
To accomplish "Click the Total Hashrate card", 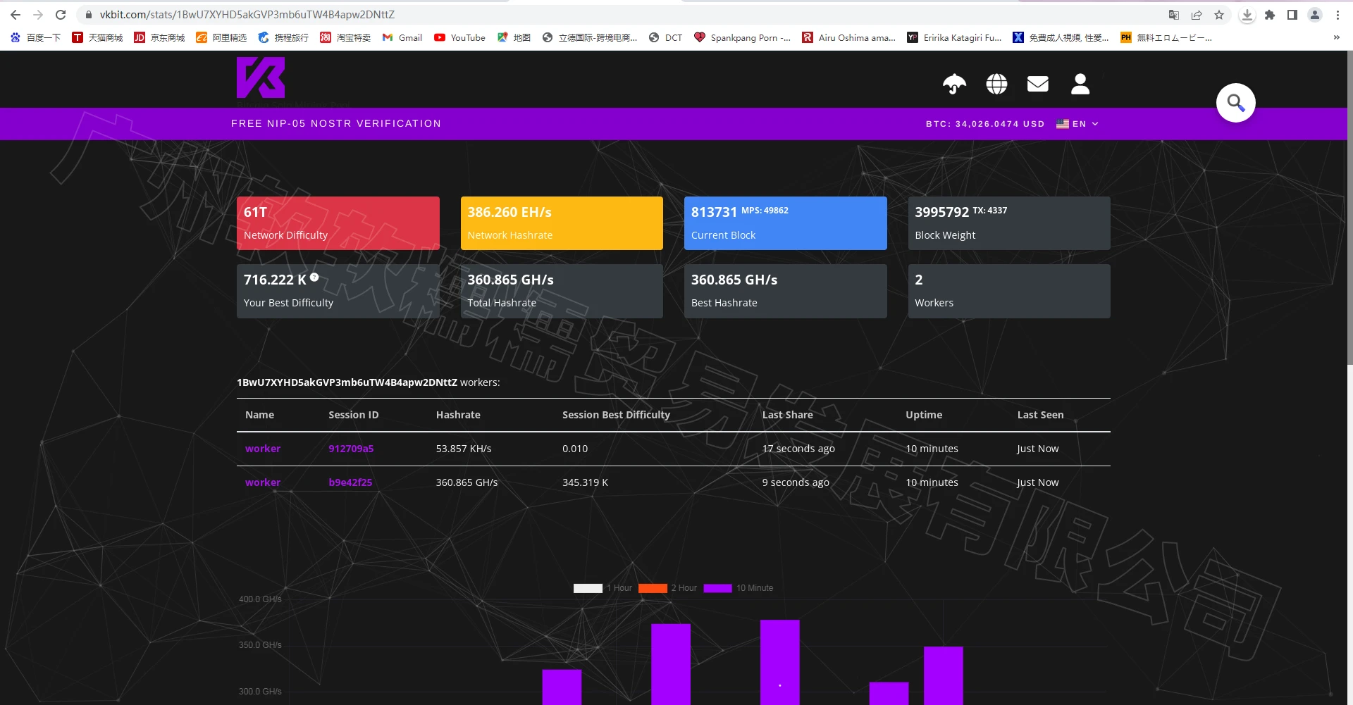I will click(562, 291).
